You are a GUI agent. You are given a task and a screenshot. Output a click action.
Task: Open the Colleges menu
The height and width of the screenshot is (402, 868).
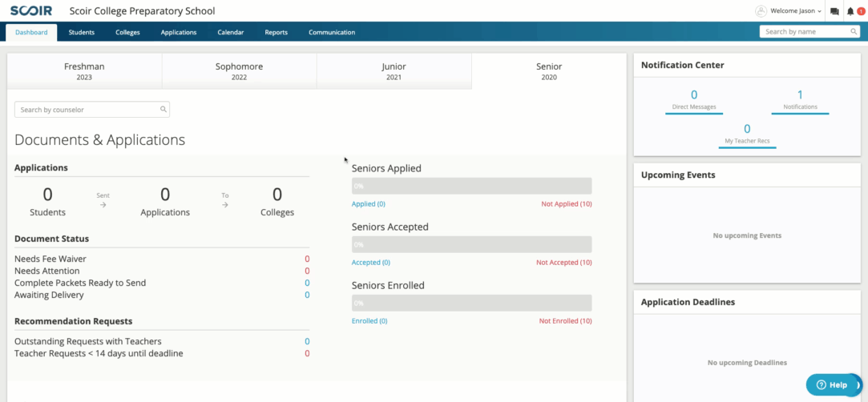click(128, 32)
